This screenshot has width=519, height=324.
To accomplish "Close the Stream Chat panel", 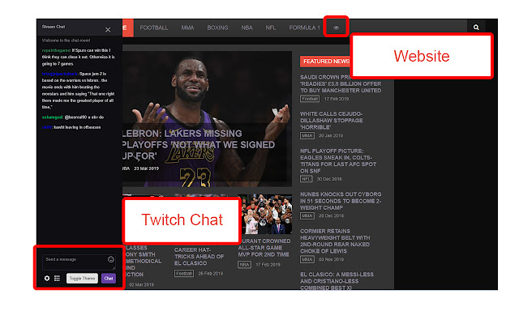I will tap(108, 30).
